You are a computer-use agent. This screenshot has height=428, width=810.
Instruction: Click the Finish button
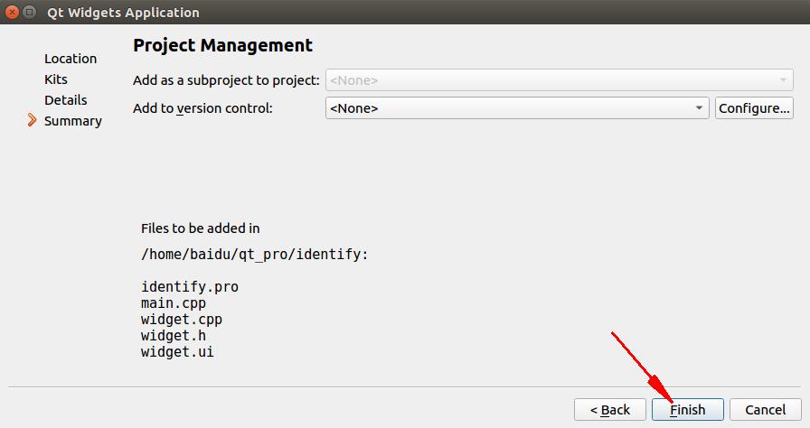(x=688, y=410)
